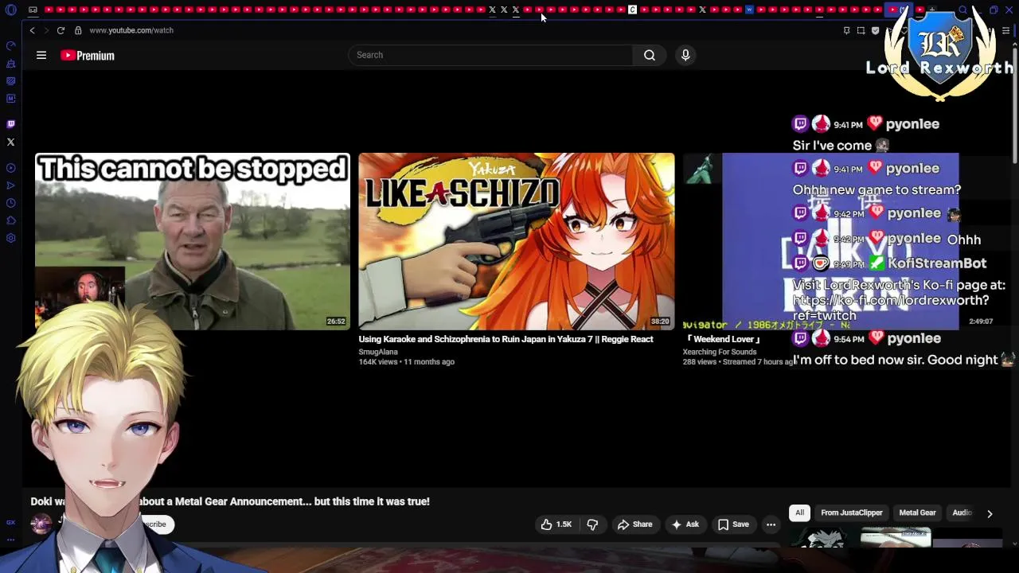Viewport: 1019px width, 573px height.
Task: Click the video title about Metal Gear Announcement
Action: coord(230,501)
